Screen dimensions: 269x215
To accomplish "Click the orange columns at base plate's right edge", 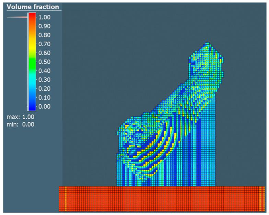I will (x=261, y=199).
